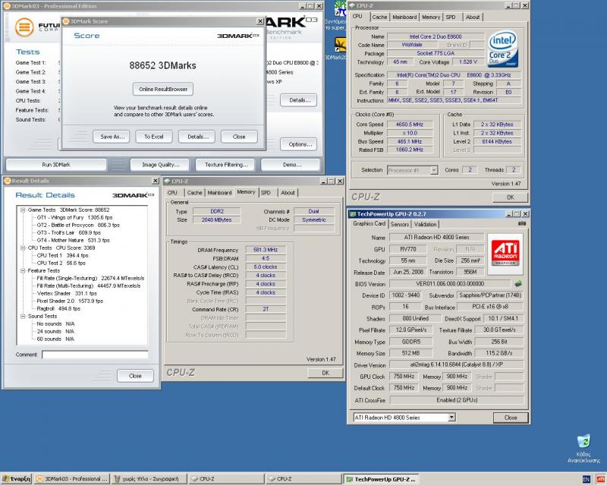Click the Windows Start button

click(x=16, y=479)
